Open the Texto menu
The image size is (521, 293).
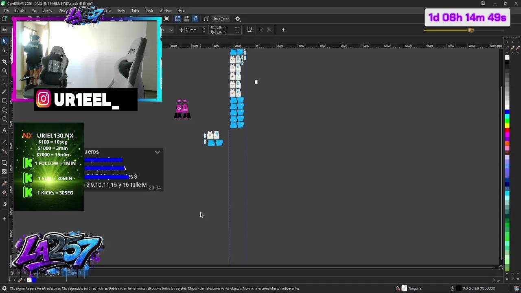click(x=121, y=11)
